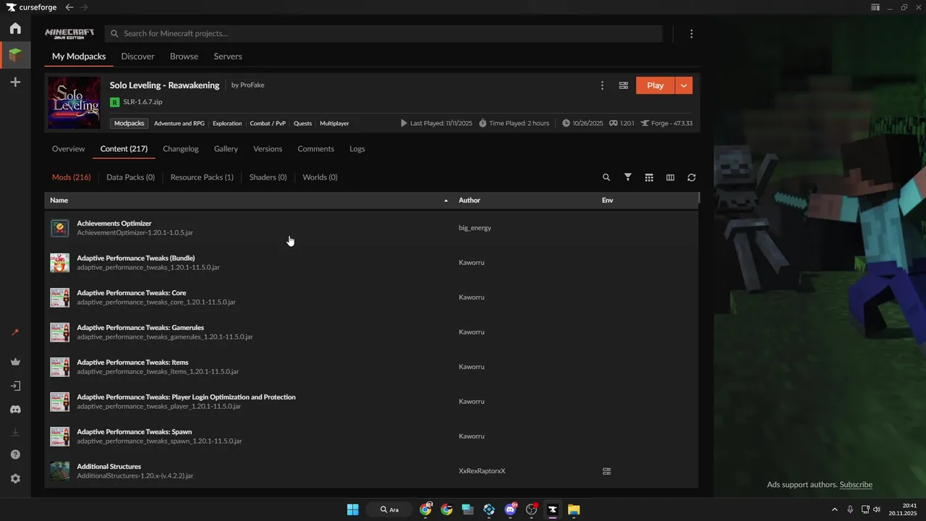This screenshot has width=926, height=521.
Task: Click the Minecraft Java Edition logo
Action: point(69,33)
